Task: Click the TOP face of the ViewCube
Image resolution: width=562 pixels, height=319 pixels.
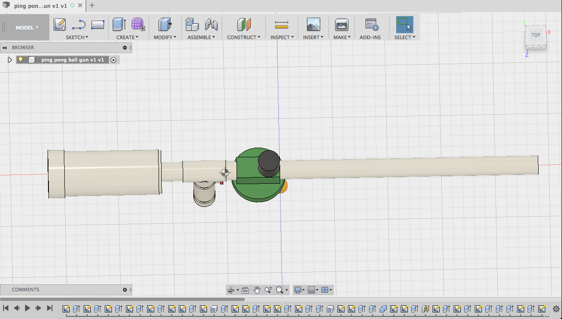Action: point(536,35)
